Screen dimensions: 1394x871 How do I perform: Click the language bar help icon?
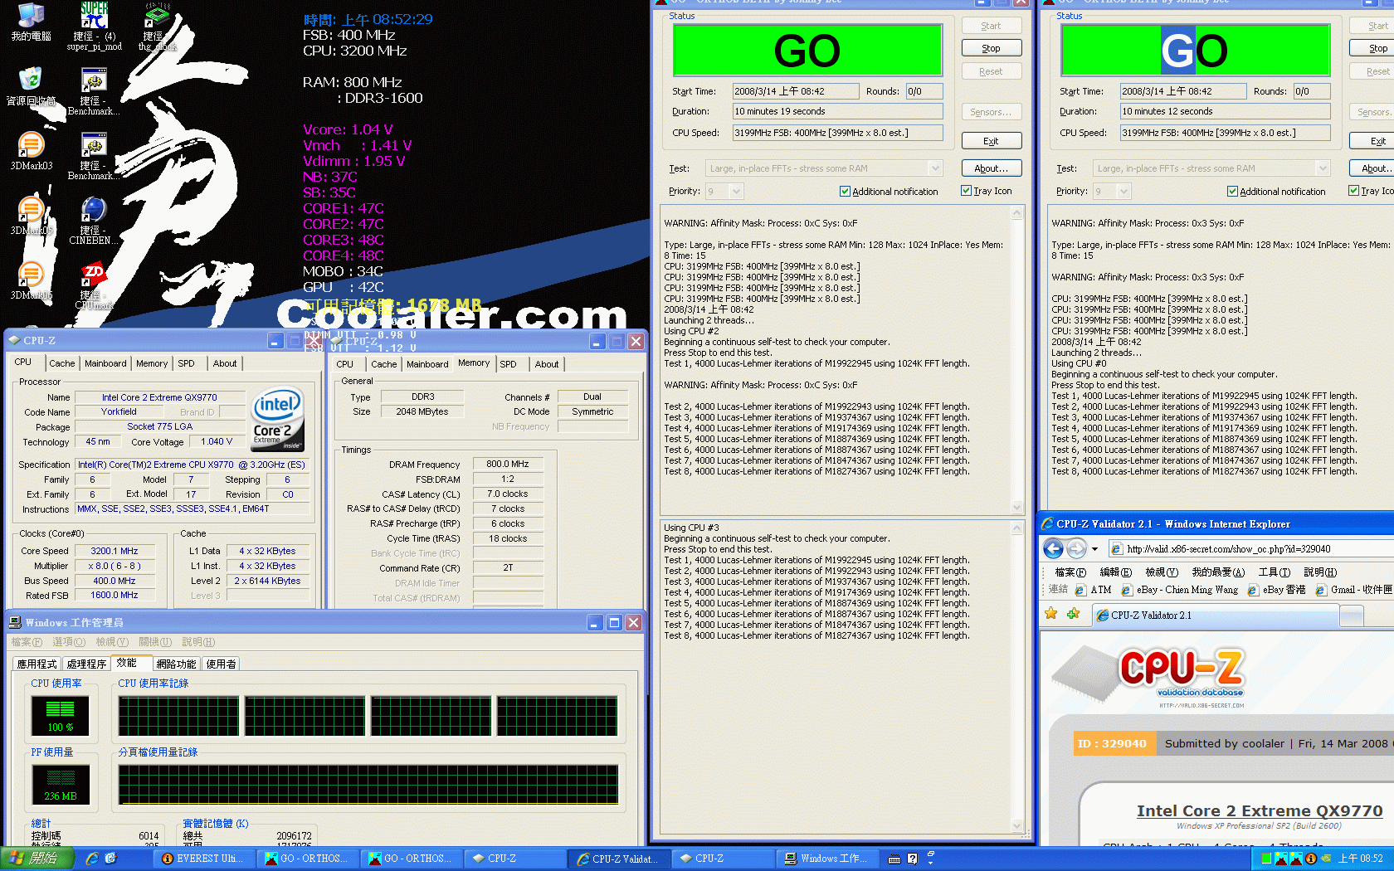coord(913,859)
